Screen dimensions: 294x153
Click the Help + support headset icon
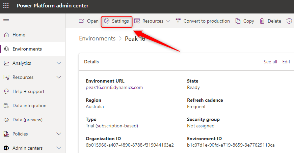[6, 92]
